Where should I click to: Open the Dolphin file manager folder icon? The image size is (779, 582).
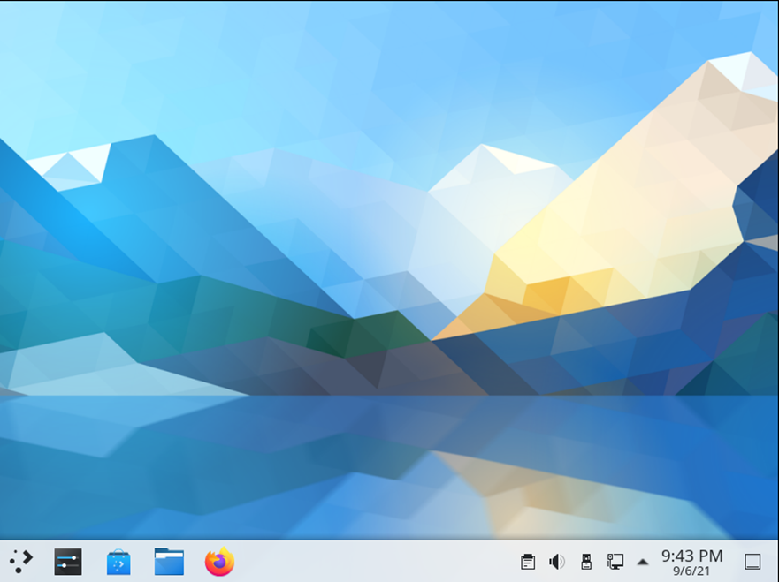[169, 562]
